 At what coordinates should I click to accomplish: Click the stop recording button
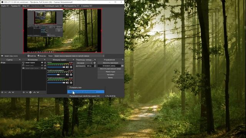tap(109, 66)
